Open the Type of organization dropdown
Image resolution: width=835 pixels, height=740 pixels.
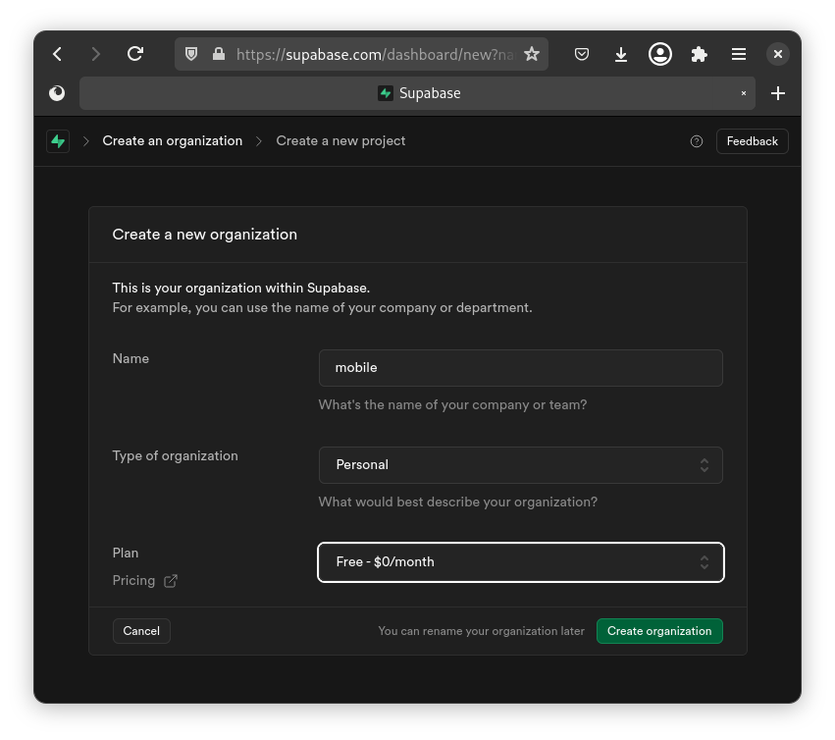(x=520, y=464)
